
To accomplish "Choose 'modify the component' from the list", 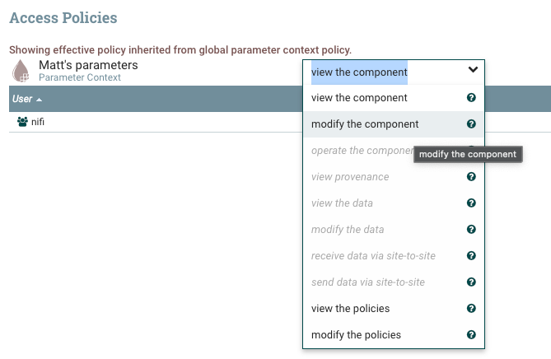I will click(365, 124).
